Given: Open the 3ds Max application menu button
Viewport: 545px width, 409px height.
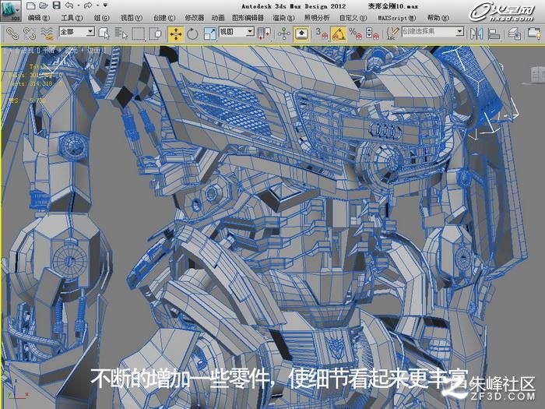Looking at the screenshot, I should 10,10.
